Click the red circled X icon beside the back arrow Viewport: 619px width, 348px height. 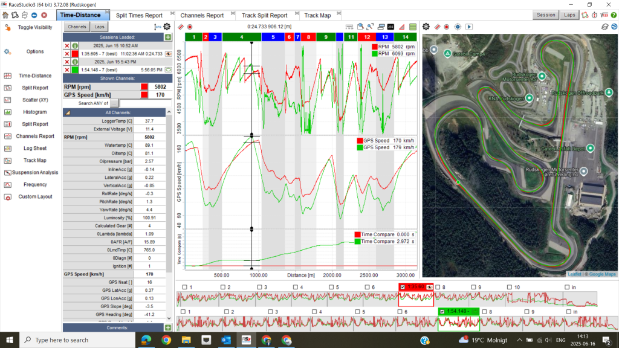tap(44, 15)
